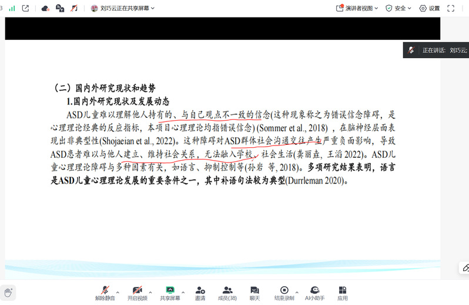The image size is (469, 305).
Task: Click the network signal strength icon
Action: 11,8
